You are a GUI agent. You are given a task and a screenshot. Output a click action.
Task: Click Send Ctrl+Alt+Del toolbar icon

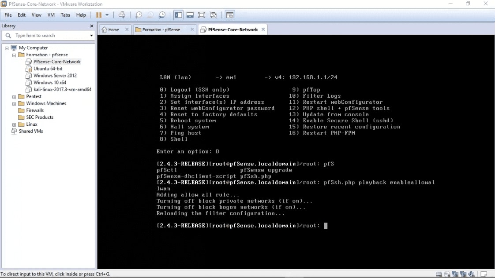[122, 15]
